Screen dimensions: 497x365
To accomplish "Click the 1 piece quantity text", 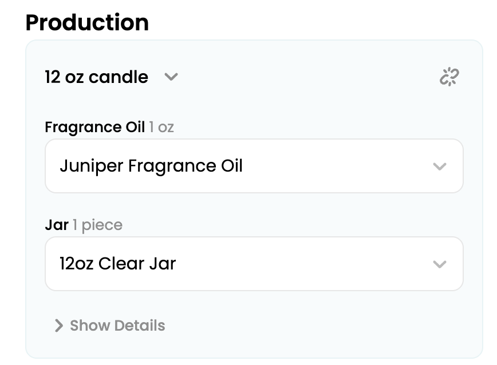I will pyautogui.click(x=97, y=225).
